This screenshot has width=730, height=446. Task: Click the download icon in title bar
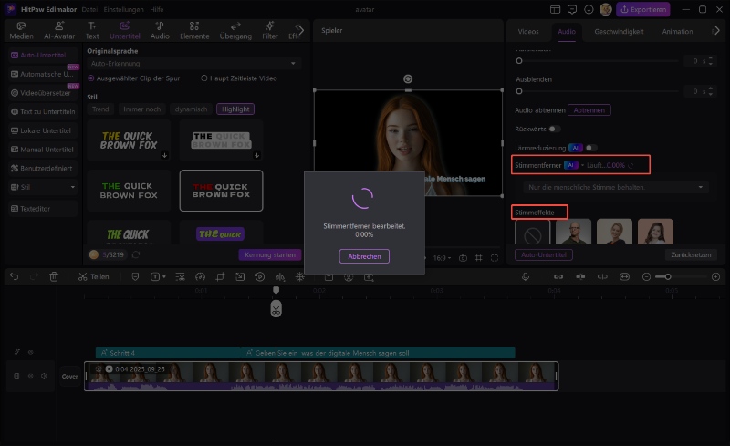pos(589,9)
